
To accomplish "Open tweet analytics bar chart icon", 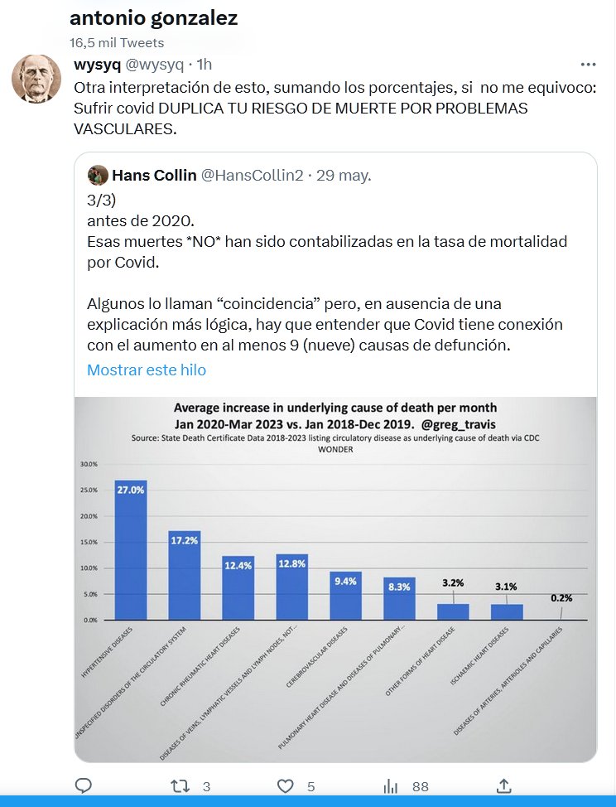I will (392, 785).
